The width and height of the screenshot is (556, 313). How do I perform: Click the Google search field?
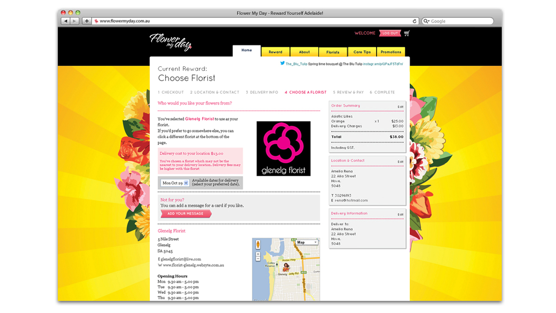pyautogui.click(x=457, y=21)
